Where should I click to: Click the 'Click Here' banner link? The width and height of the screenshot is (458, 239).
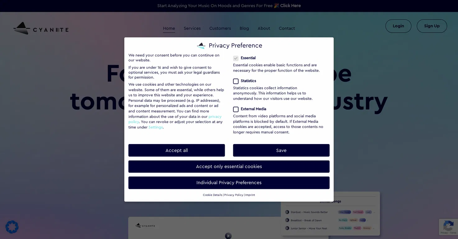290,6
